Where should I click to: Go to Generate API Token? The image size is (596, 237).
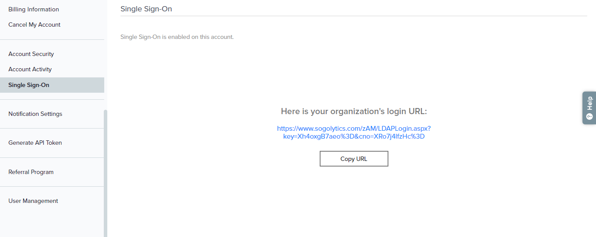(35, 143)
